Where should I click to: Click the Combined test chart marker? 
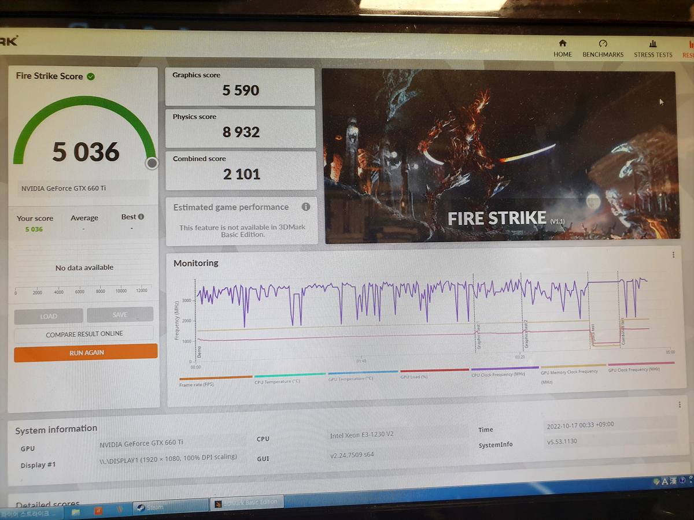pyautogui.click(x=623, y=332)
